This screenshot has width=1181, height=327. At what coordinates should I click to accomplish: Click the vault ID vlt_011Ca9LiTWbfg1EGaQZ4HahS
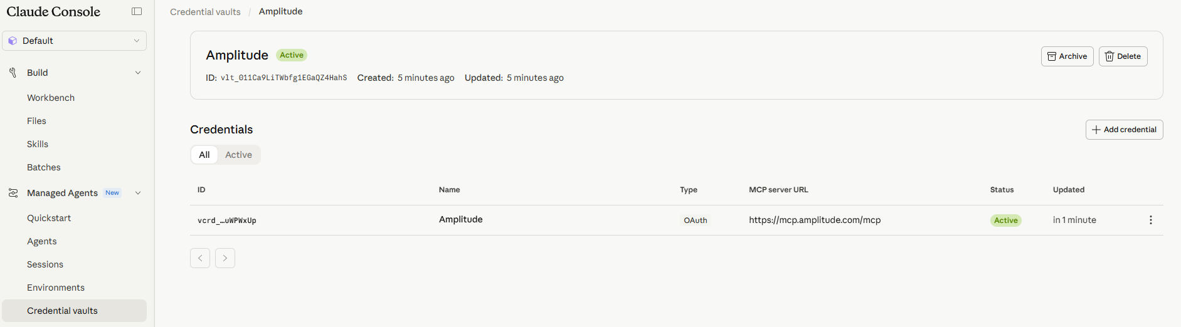283,78
